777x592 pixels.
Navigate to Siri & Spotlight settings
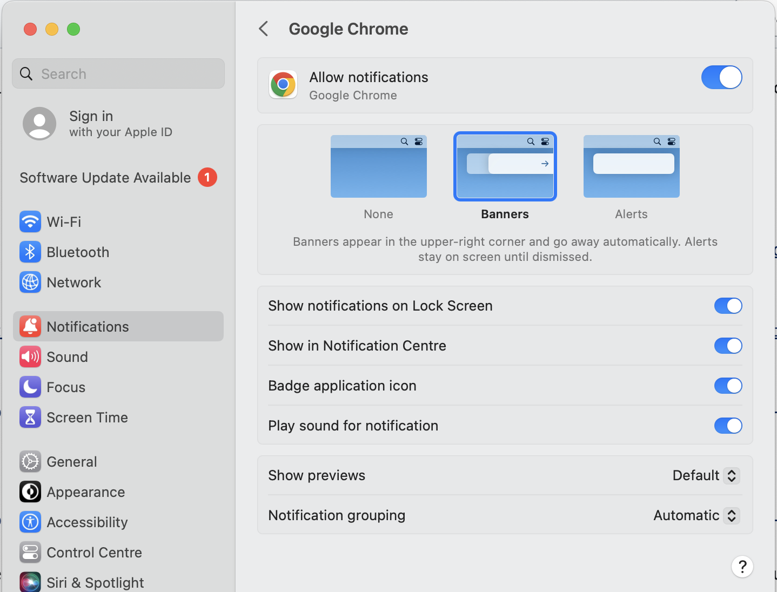pos(30,582)
